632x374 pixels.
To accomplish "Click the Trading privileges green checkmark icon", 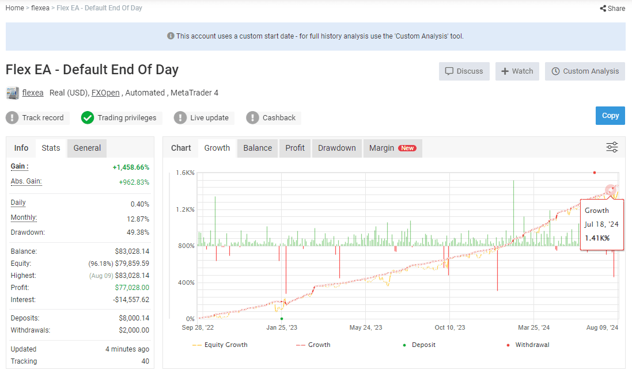I will click(88, 118).
